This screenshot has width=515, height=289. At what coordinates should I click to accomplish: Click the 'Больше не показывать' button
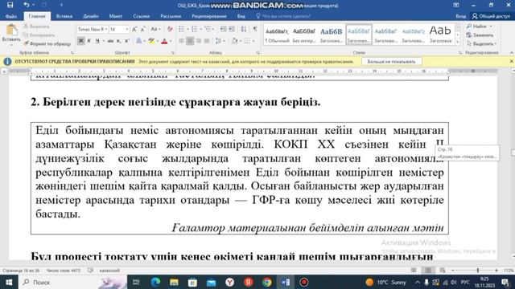pos(391,62)
